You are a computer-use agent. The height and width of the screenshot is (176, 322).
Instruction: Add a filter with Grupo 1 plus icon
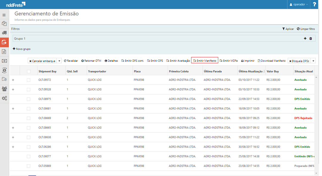[x=305, y=39]
